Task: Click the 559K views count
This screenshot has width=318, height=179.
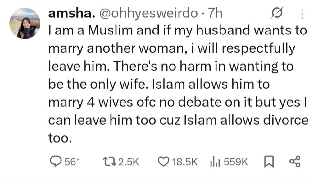Action: pos(235,162)
